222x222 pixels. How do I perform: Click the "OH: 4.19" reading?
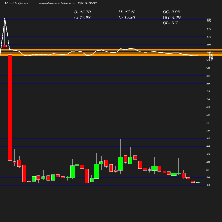coord(172,18)
